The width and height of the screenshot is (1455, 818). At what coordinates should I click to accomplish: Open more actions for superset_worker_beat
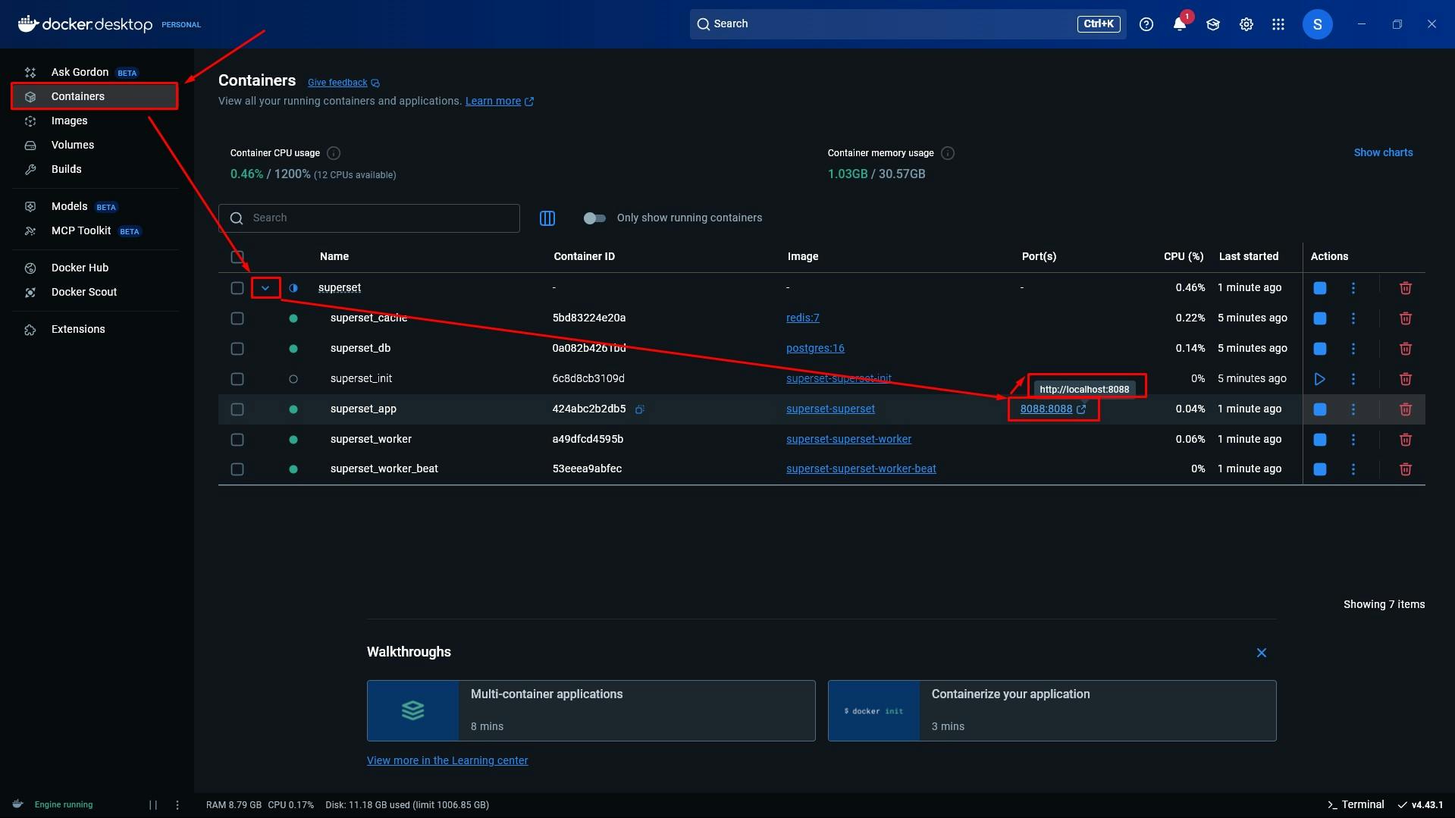[x=1353, y=469]
